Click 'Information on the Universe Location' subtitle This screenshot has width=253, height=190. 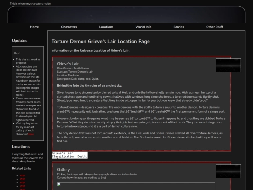pyautogui.click(x=90, y=51)
